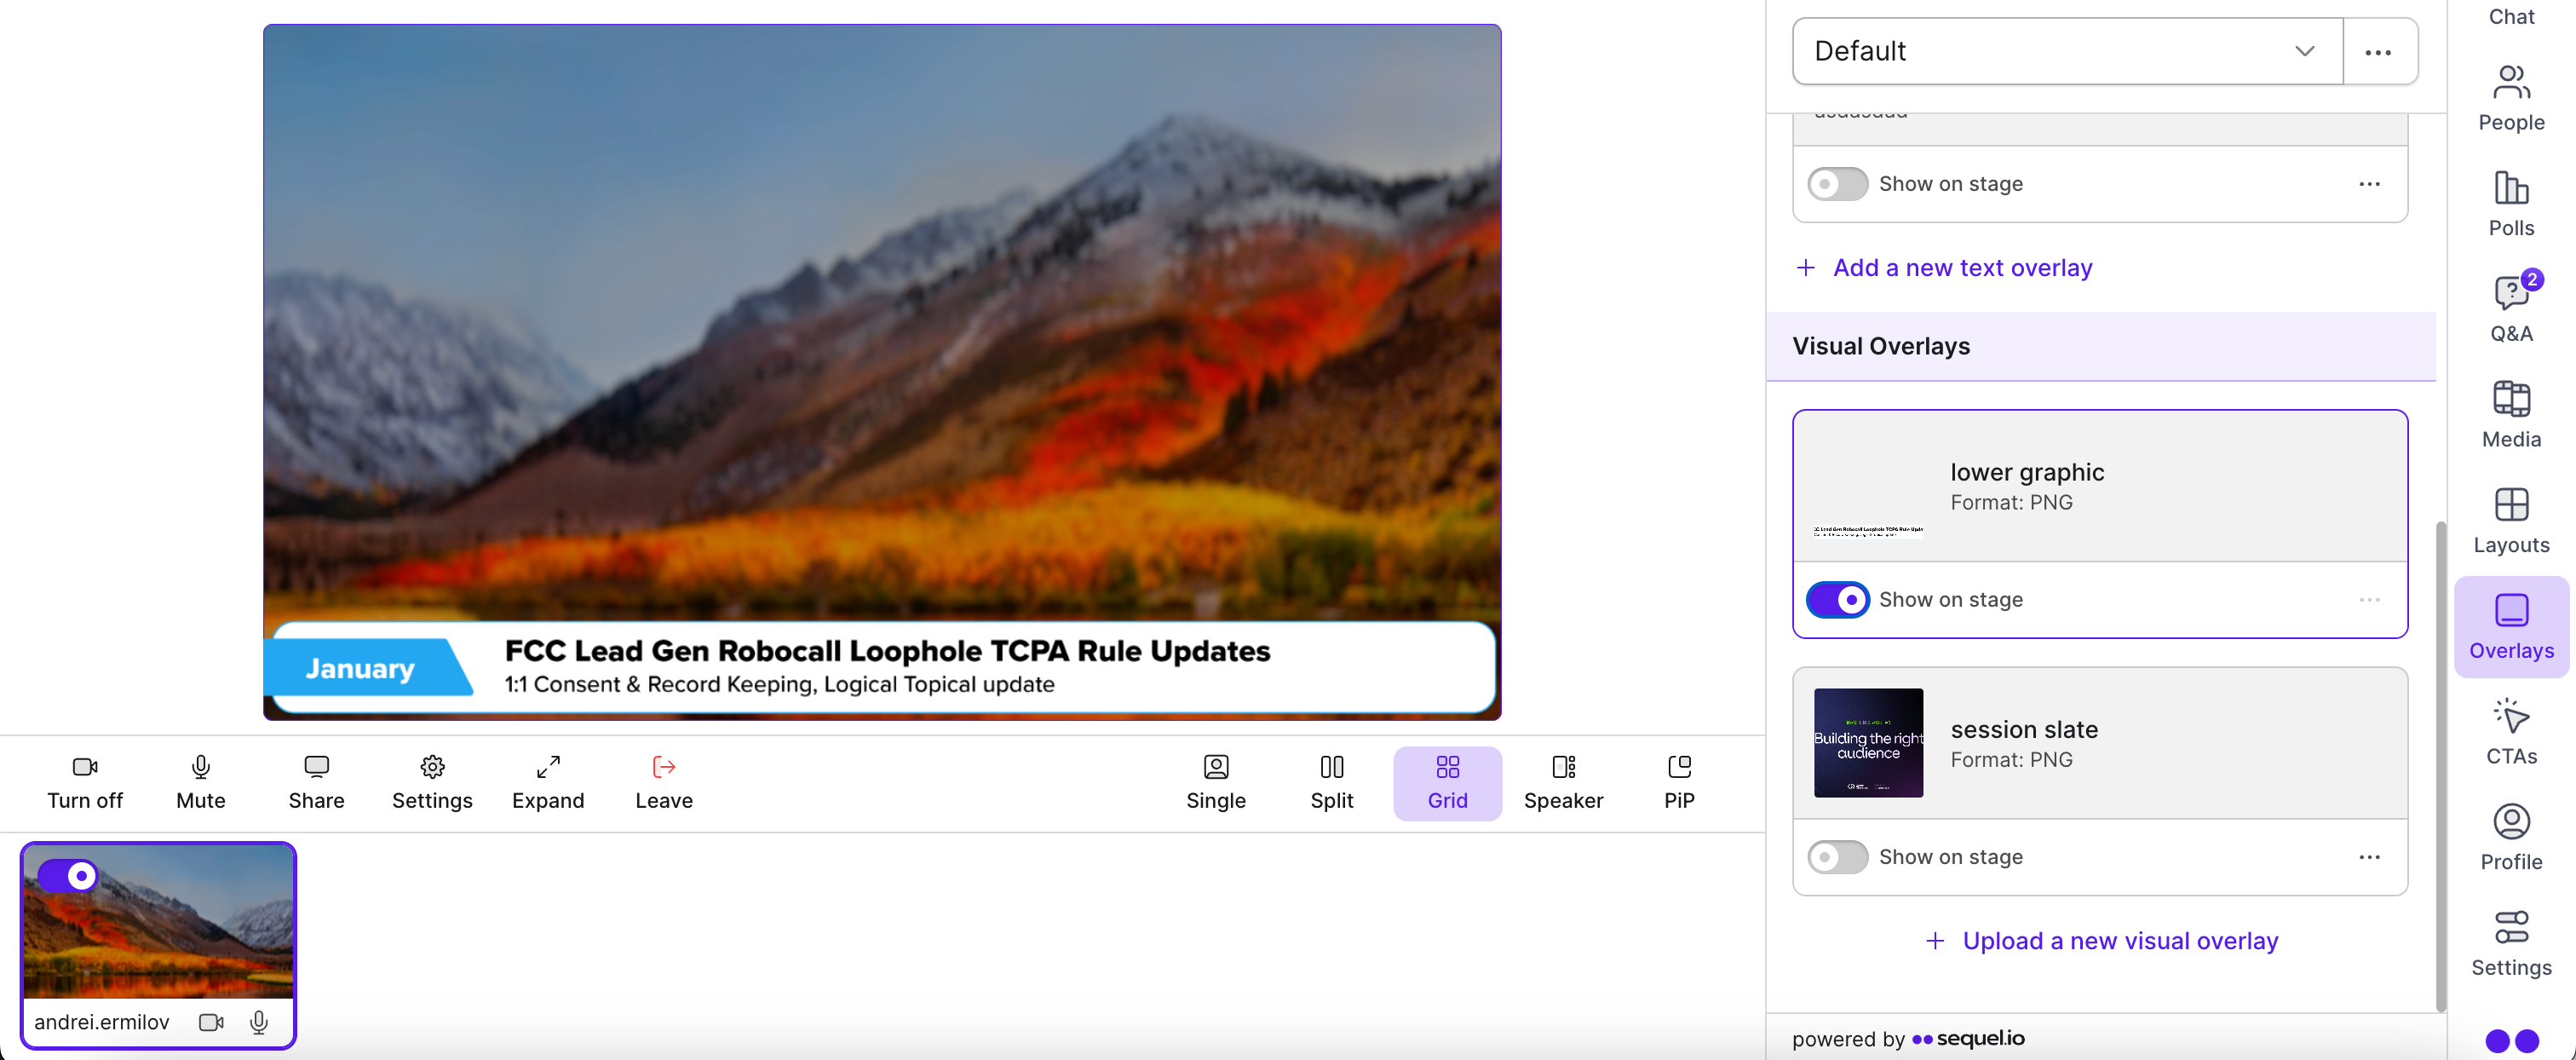Select the PiP layout
The width and height of the screenshot is (2576, 1060).
(1679, 783)
